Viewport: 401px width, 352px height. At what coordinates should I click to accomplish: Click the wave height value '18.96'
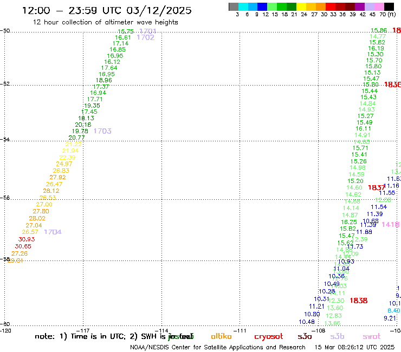pyautogui.click(x=104, y=80)
